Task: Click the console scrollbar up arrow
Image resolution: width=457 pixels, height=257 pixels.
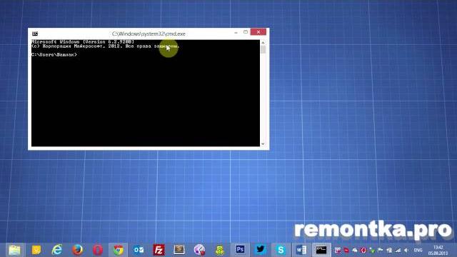Action: (x=263, y=43)
